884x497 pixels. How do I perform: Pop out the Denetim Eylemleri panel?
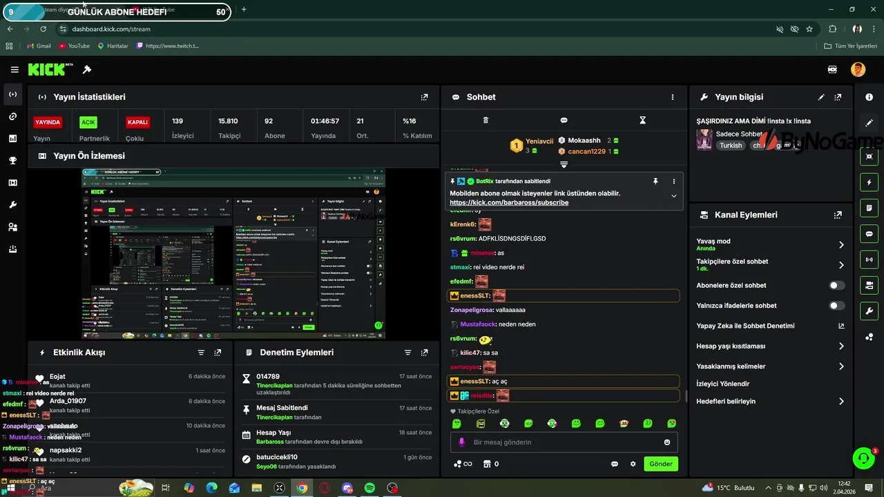pos(424,353)
